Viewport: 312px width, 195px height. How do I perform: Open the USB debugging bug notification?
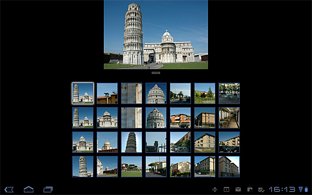(215, 189)
